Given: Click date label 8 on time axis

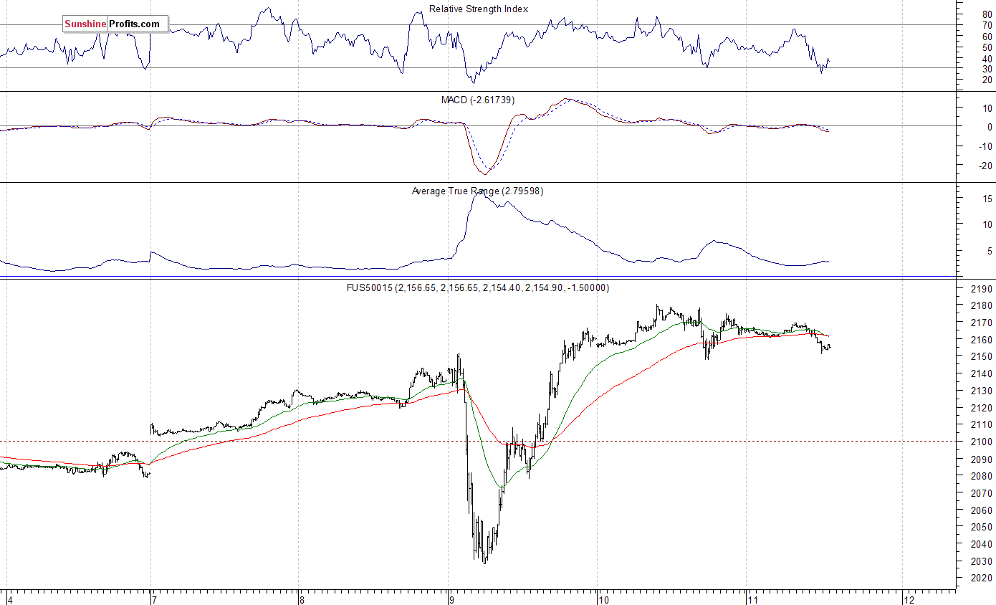Looking at the screenshot, I should coord(302,599).
